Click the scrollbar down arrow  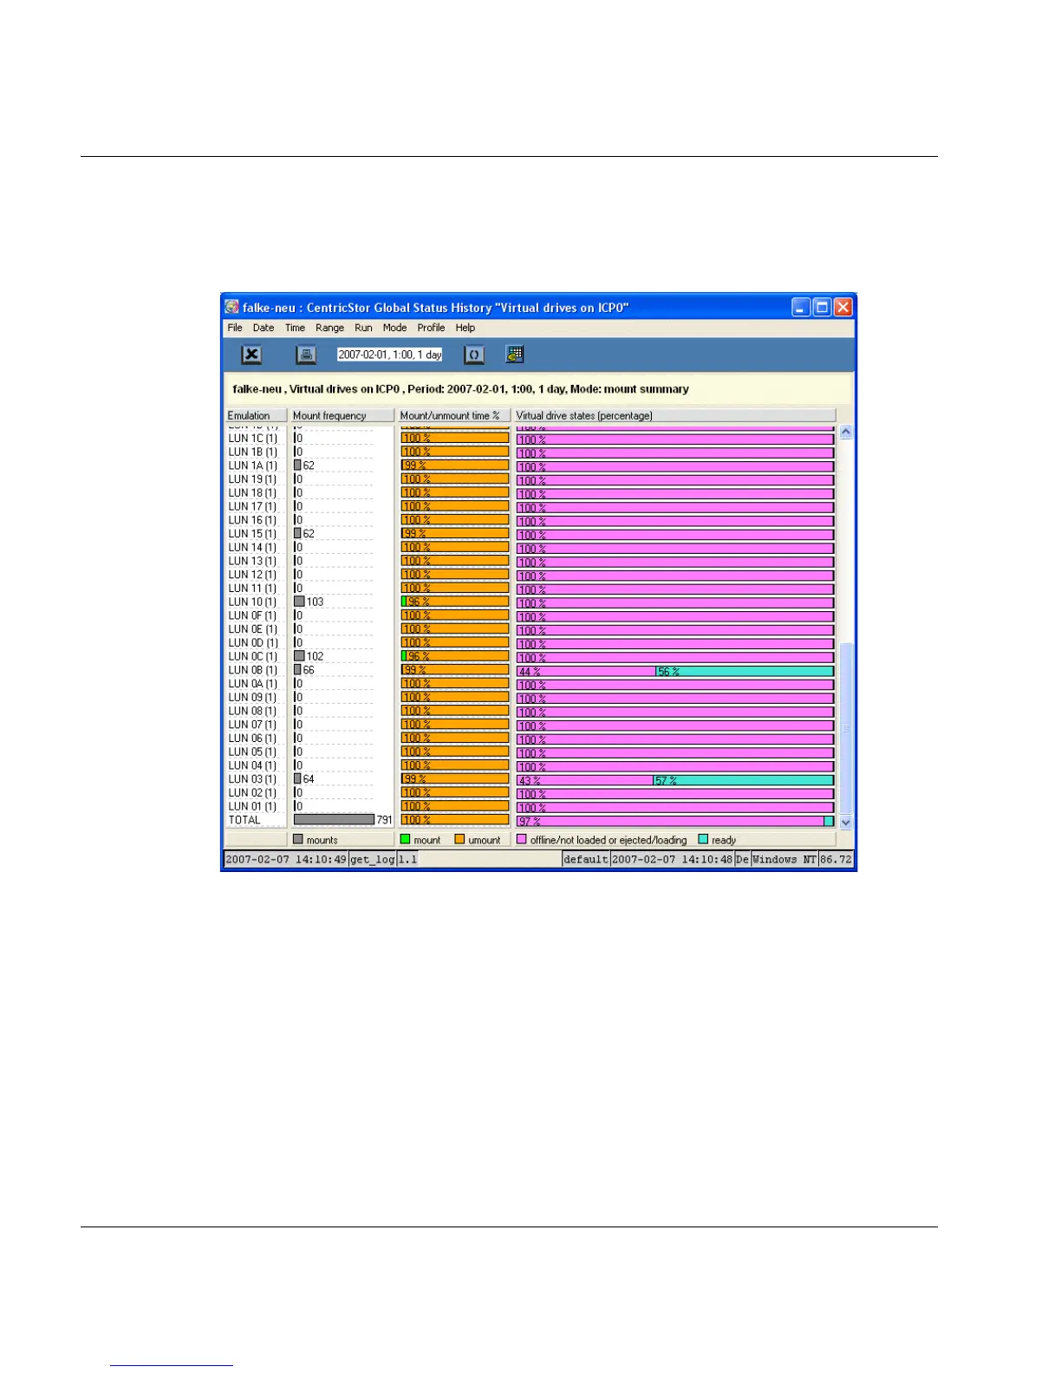tap(846, 822)
